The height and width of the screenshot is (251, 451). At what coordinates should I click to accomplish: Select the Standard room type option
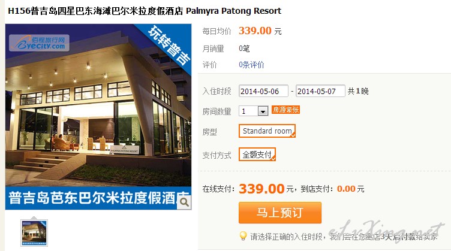(267, 131)
